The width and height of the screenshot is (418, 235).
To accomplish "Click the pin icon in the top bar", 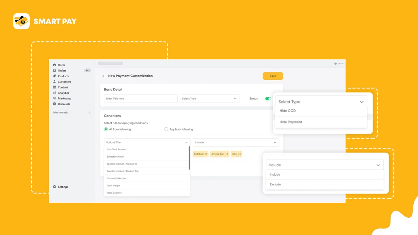I will point(335,63).
